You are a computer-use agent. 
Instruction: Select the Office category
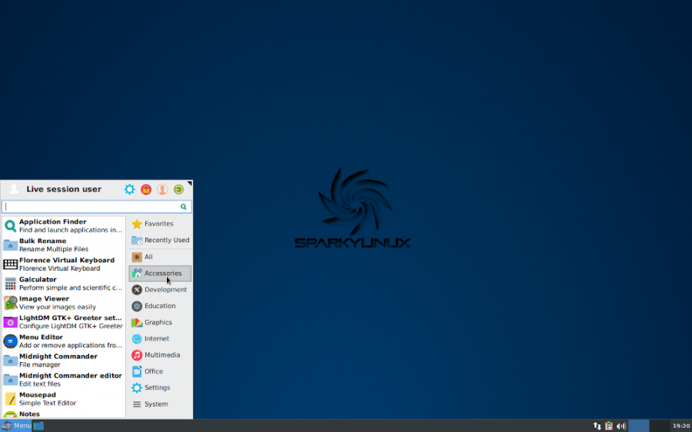coord(160,371)
